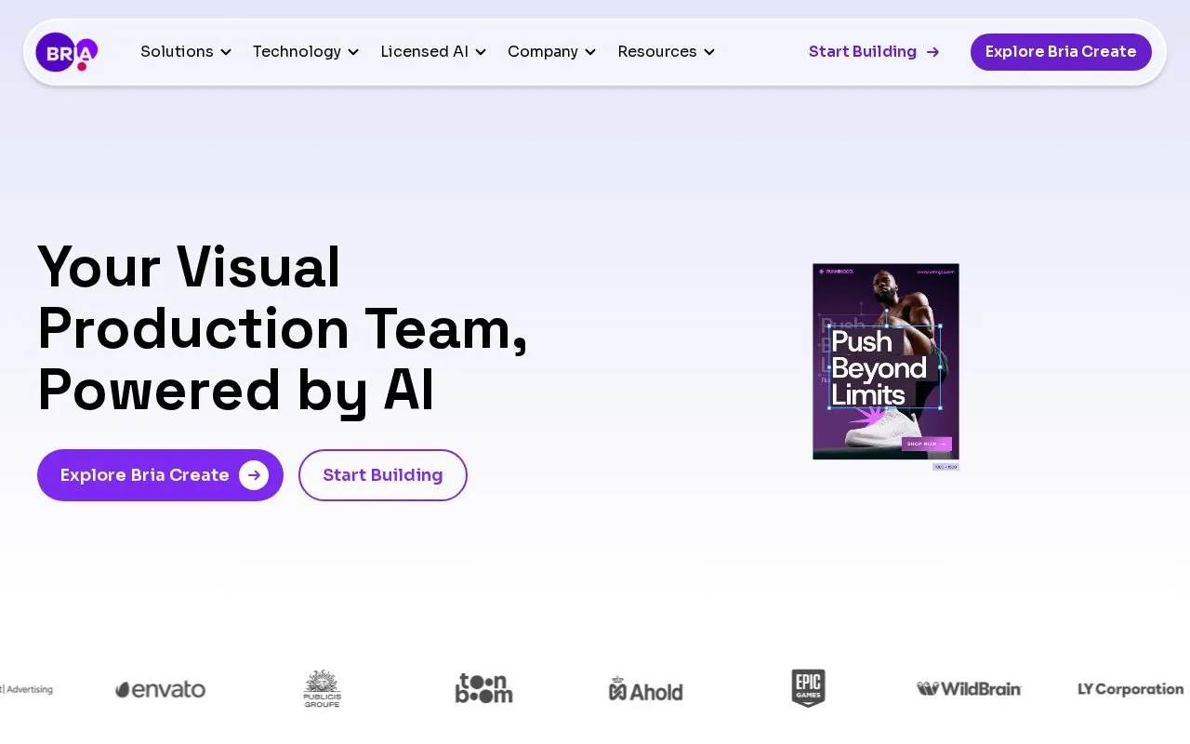
Task: Click the Bria logo icon
Action: tap(67, 52)
